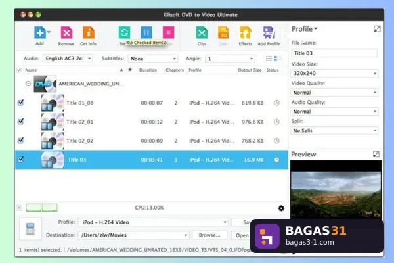Click the Browse... button
Viewport: 394px width, 263px height.
coord(209,235)
